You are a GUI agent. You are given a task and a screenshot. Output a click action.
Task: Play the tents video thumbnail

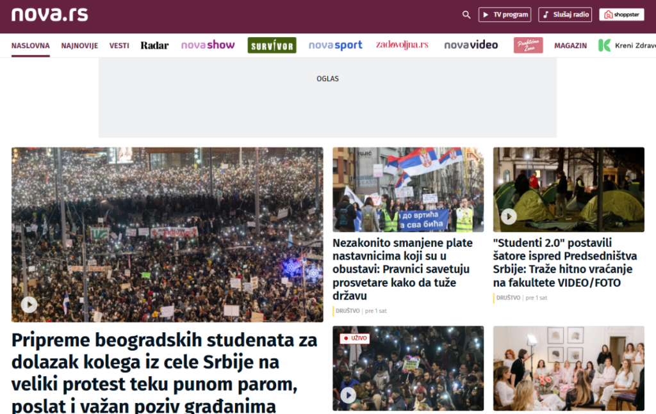tap(509, 216)
